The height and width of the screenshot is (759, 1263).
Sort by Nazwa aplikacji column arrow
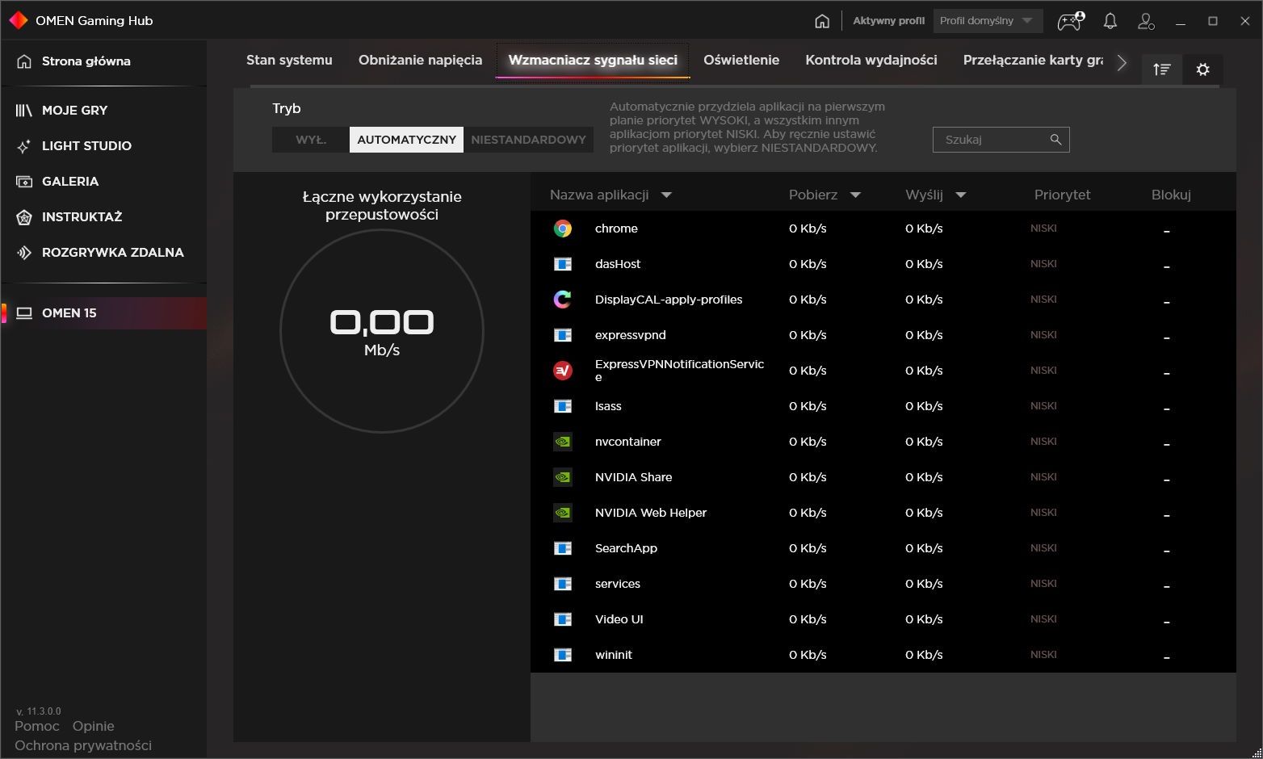click(x=666, y=195)
